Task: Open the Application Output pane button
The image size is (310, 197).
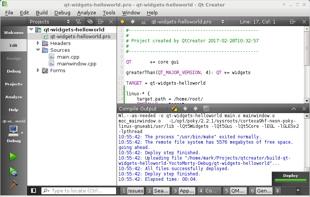Action: 184,191
